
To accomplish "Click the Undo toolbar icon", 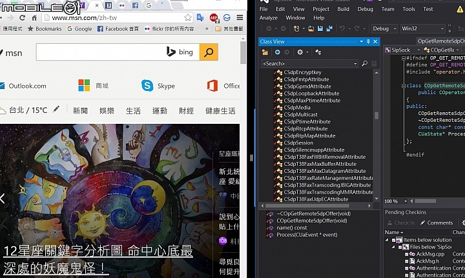I will point(342,28).
